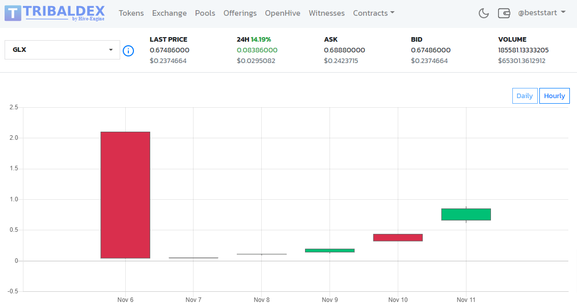Switch chart to Daily view
This screenshot has height=303, width=577.
point(525,96)
